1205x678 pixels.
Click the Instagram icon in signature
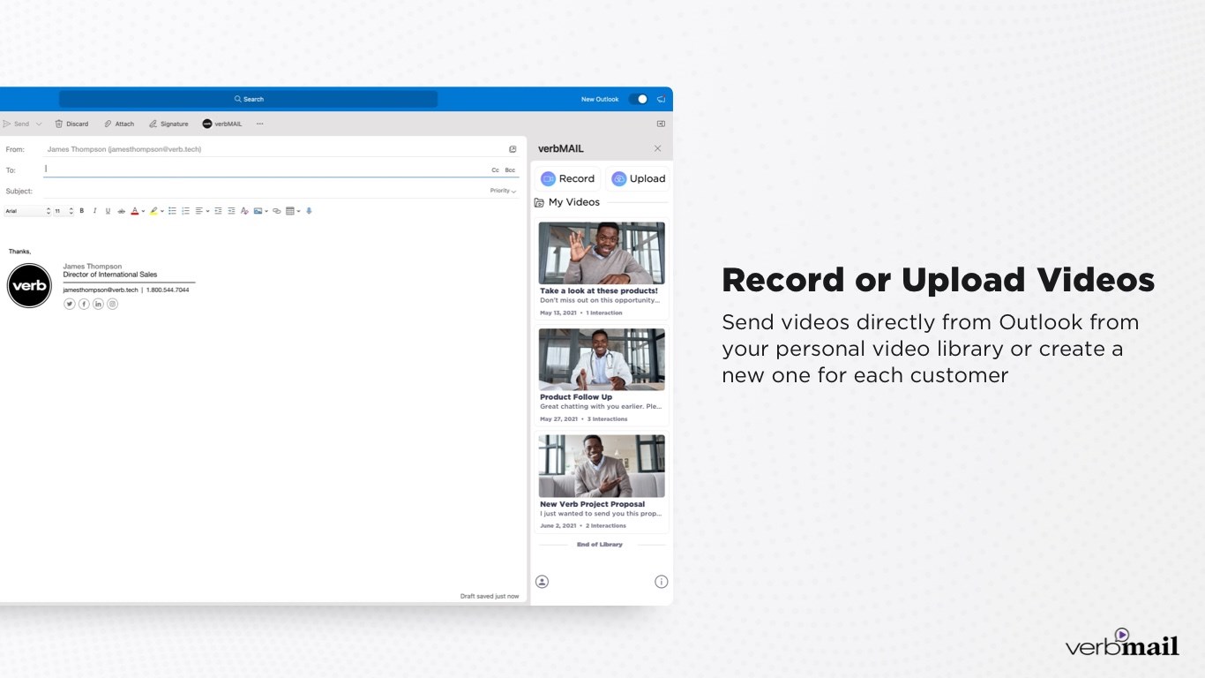tap(112, 304)
